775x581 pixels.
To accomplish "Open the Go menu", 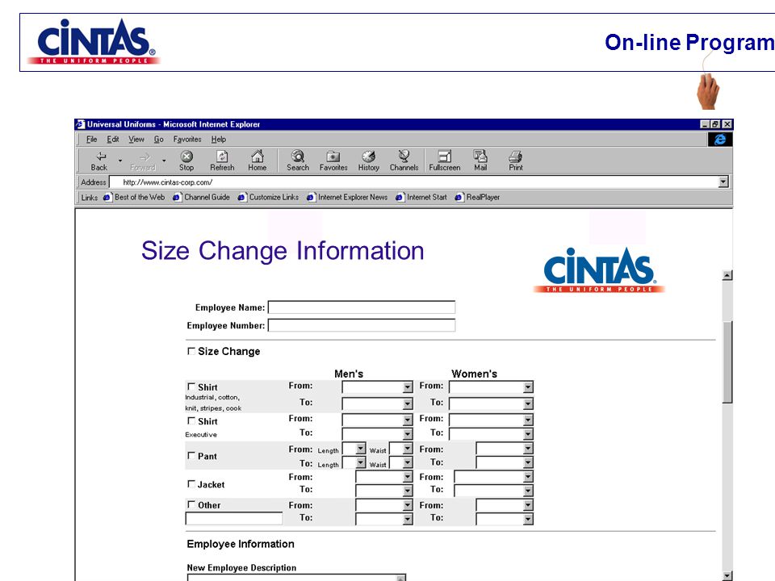I will point(159,140).
